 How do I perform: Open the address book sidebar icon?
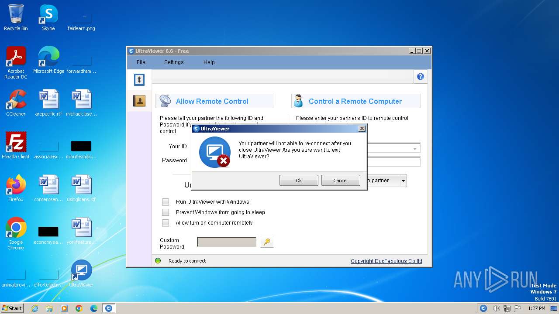pyautogui.click(x=139, y=101)
